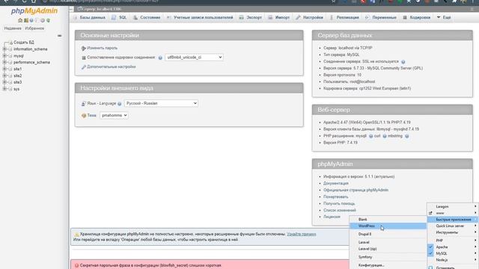Click the Узнайте причину link

[302, 234]
